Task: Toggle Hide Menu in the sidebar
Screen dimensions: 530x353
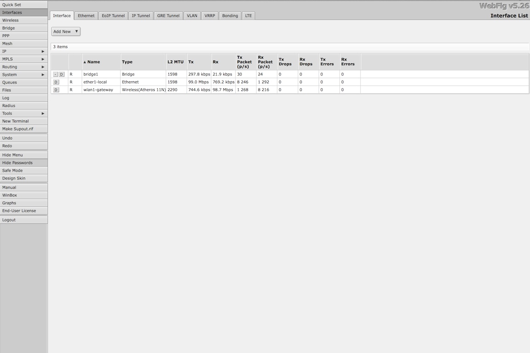Action: [x=23, y=155]
